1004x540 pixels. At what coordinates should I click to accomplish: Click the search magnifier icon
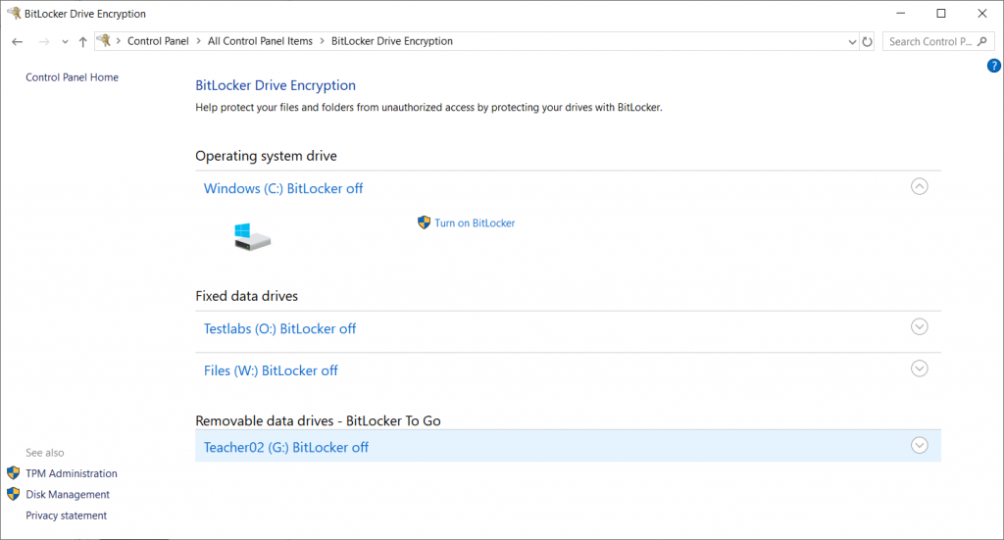pos(982,41)
